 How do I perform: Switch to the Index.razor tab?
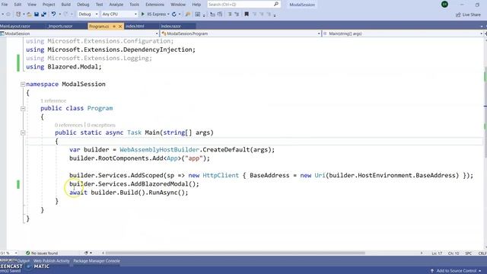point(170,27)
